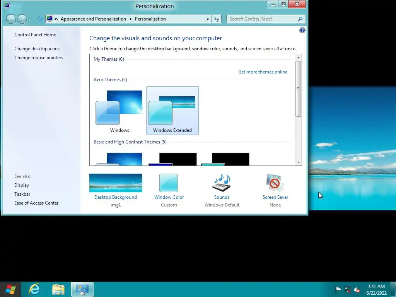
Task: Open the help question mark icon
Action: coord(302,30)
